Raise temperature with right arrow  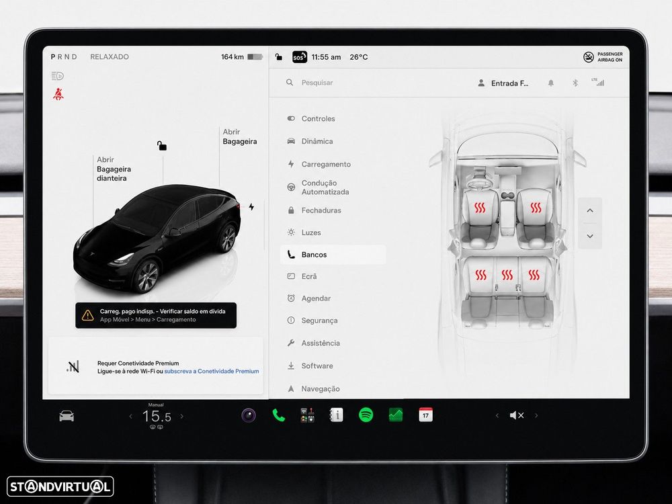coord(181,416)
